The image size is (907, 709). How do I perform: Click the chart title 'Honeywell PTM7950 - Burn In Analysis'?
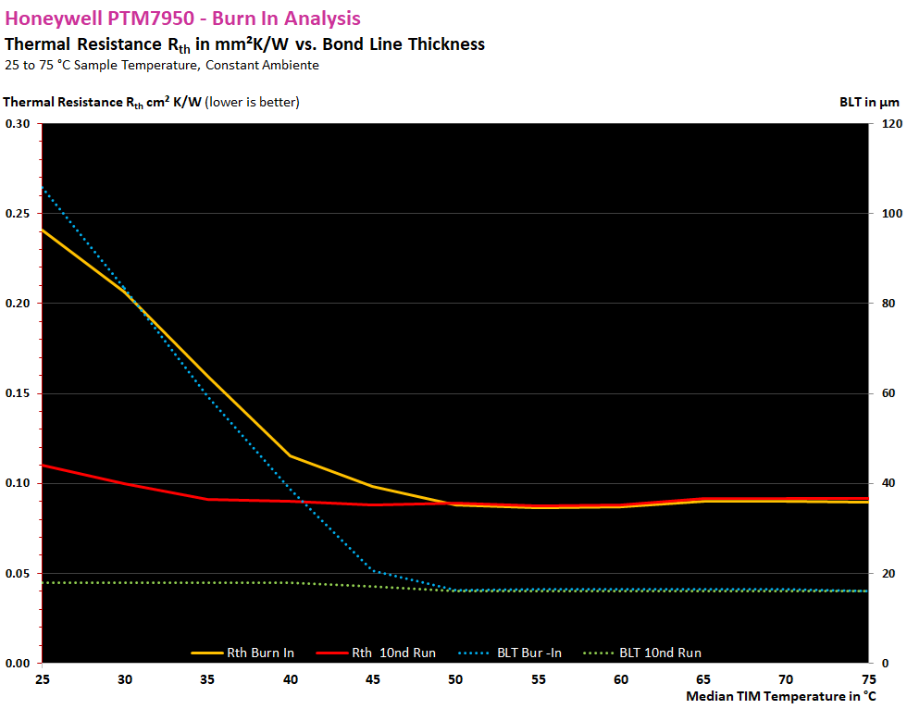pos(183,19)
